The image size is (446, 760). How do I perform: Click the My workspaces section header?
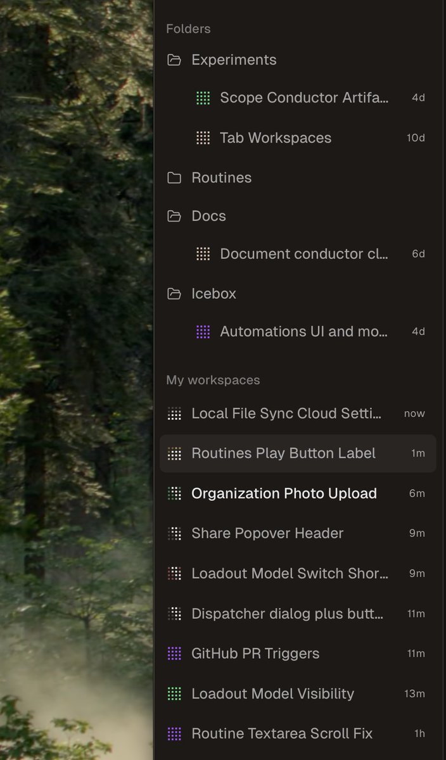pyautogui.click(x=213, y=380)
